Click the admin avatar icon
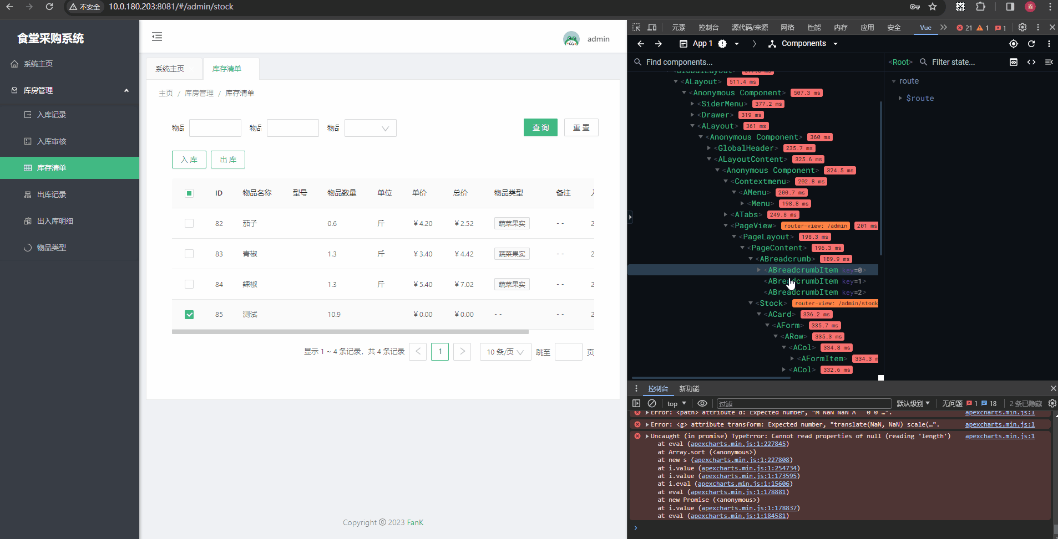The width and height of the screenshot is (1058, 539). pos(571,39)
